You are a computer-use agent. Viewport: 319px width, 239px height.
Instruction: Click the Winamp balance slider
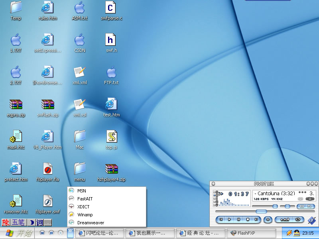pos(287,206)
